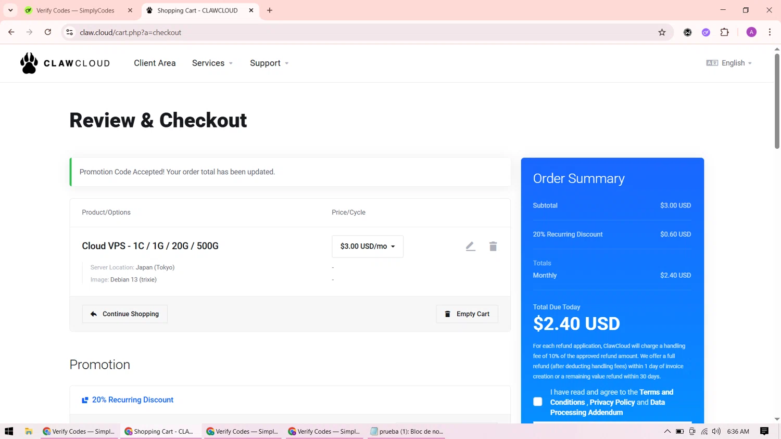View site information icon in address bar
Screen dimensions: 781x439
coord(69,32)
